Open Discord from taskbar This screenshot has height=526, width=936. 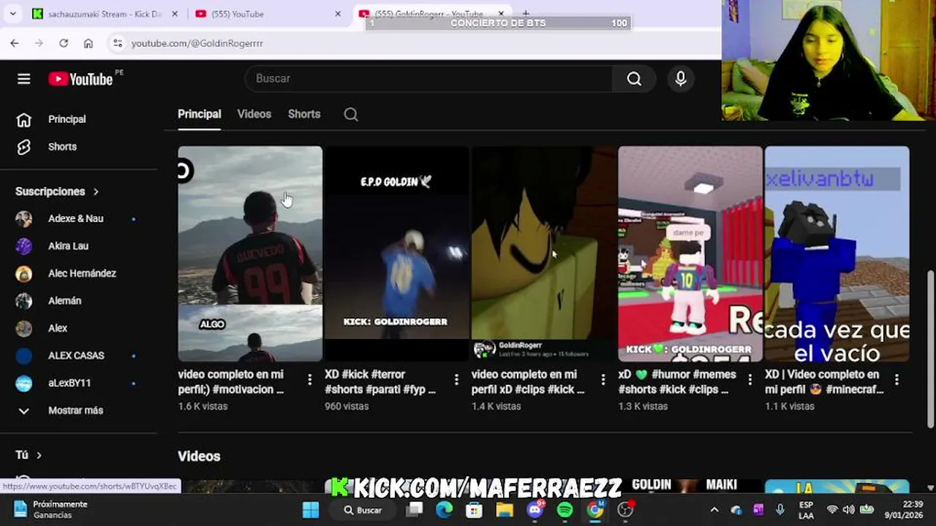point(535,510)
